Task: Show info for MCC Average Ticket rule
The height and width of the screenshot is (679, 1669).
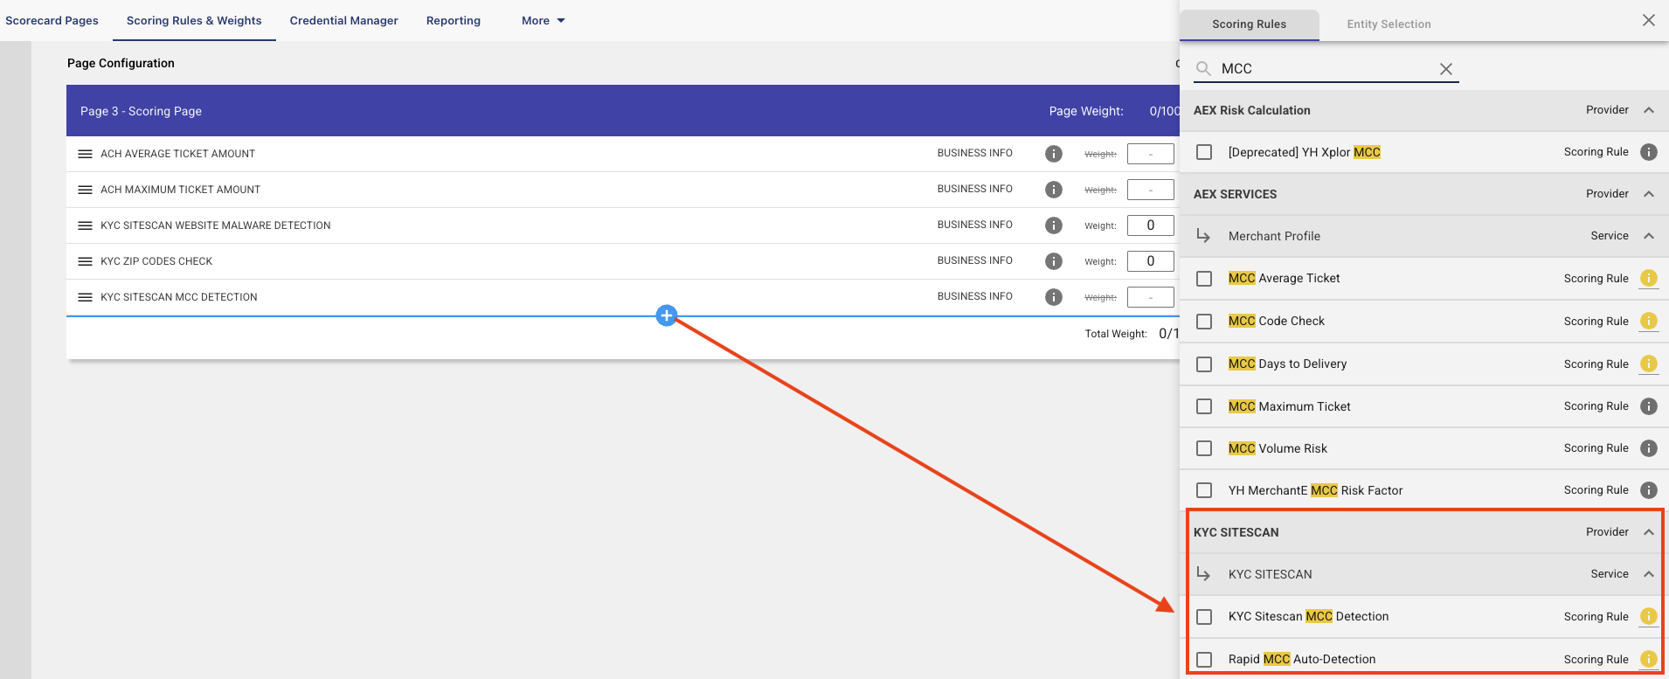Action: 1649,278
